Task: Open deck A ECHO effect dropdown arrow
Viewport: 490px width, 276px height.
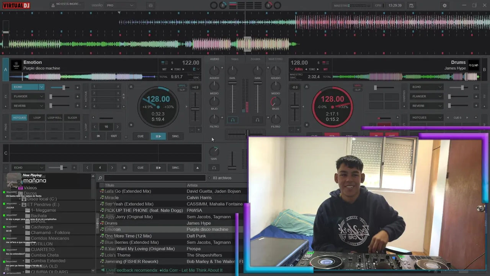Action: click(x=41, y=87)
